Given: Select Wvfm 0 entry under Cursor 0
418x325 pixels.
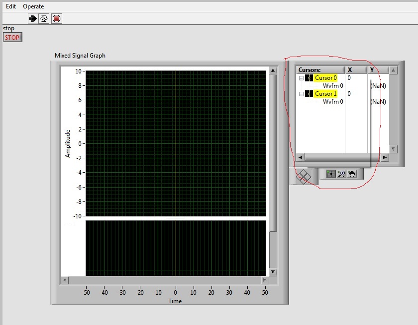Looking at the screenshot, I should tap(333, 86).
